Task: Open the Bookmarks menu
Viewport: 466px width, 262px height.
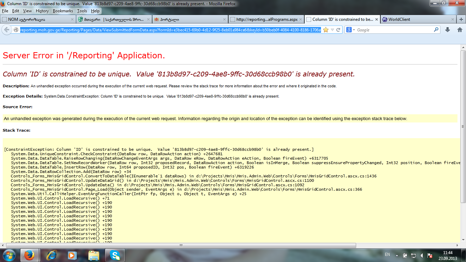Action: point(63,11)
